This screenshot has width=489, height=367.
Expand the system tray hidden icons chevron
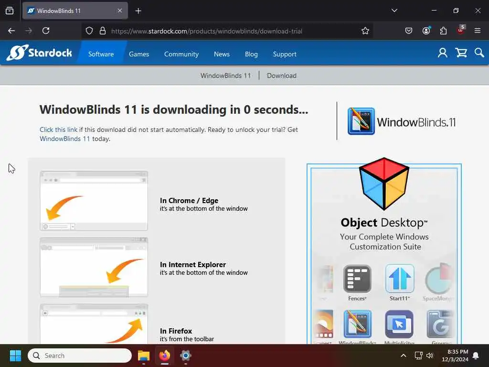click(x=403, y=356)
